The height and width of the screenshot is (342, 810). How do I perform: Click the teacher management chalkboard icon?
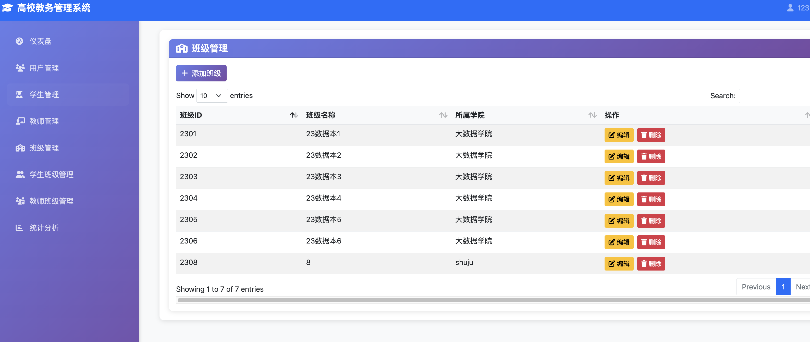20,121
